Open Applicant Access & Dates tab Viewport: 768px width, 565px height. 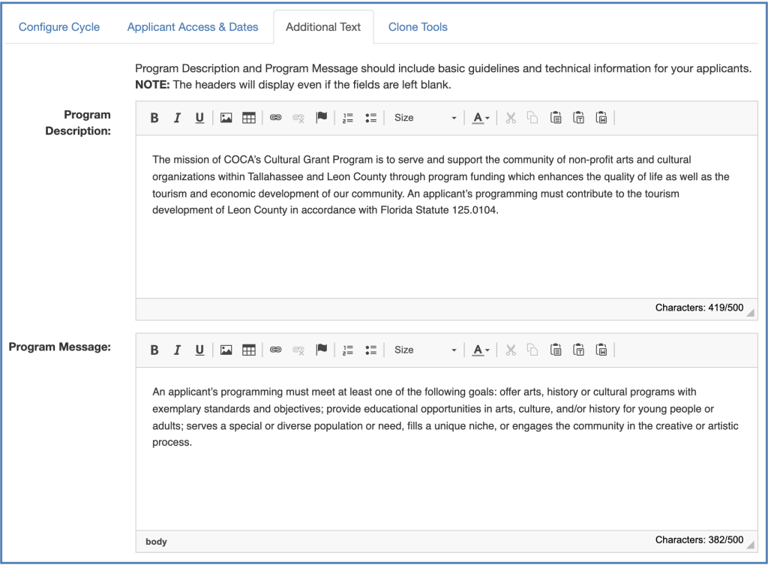[x=193, y=27]
